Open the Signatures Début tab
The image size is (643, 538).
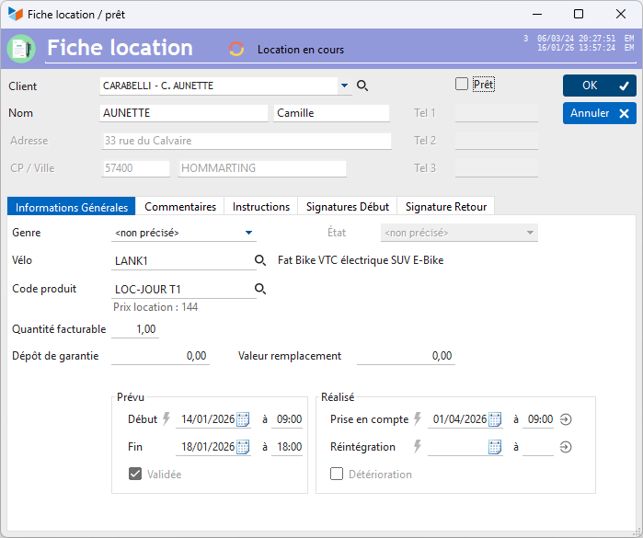click(348, 207)
